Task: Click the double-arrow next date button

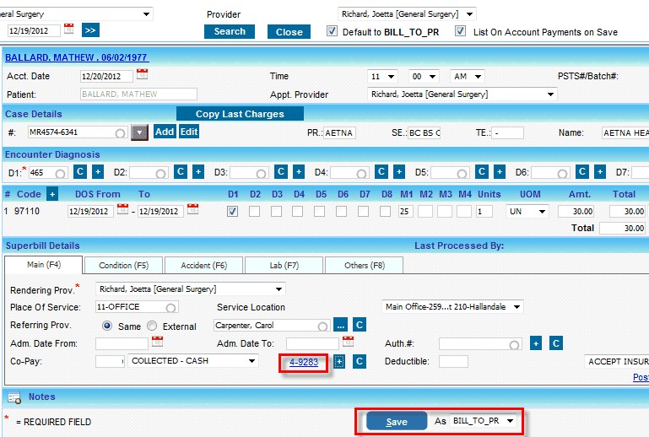Action: (90, 30)
